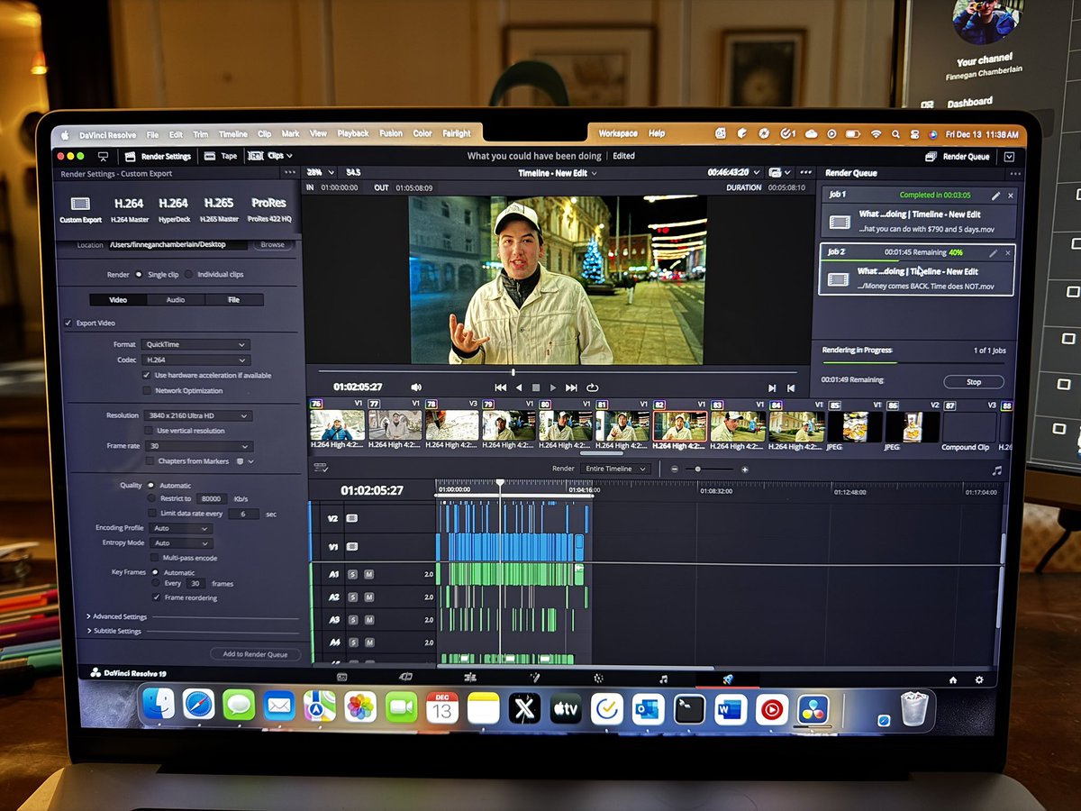Open the Color page icon
The height and width of the screenshot is (811, 1081).
599,678
